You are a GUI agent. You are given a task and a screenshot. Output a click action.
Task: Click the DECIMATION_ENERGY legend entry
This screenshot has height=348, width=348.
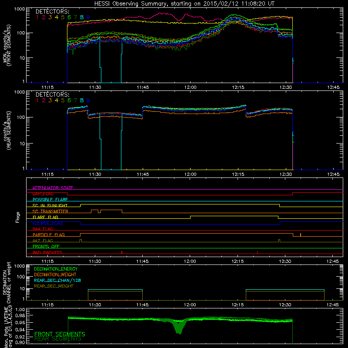coord(56,269)
